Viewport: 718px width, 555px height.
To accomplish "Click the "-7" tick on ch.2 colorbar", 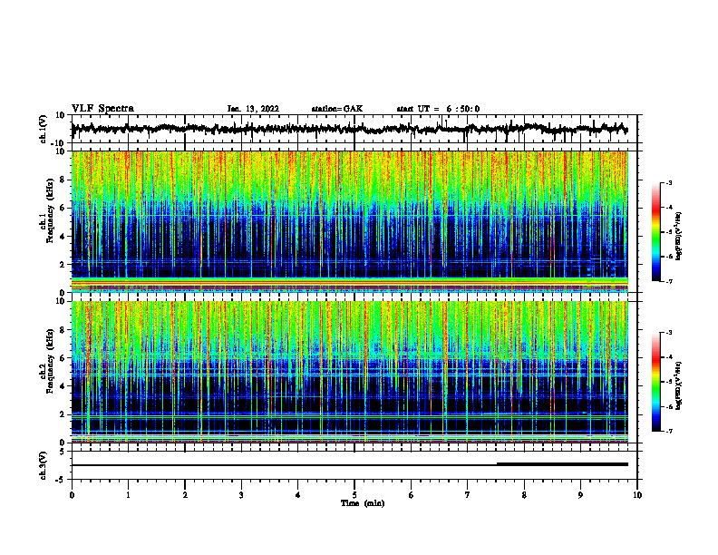I will coord(668,431).
